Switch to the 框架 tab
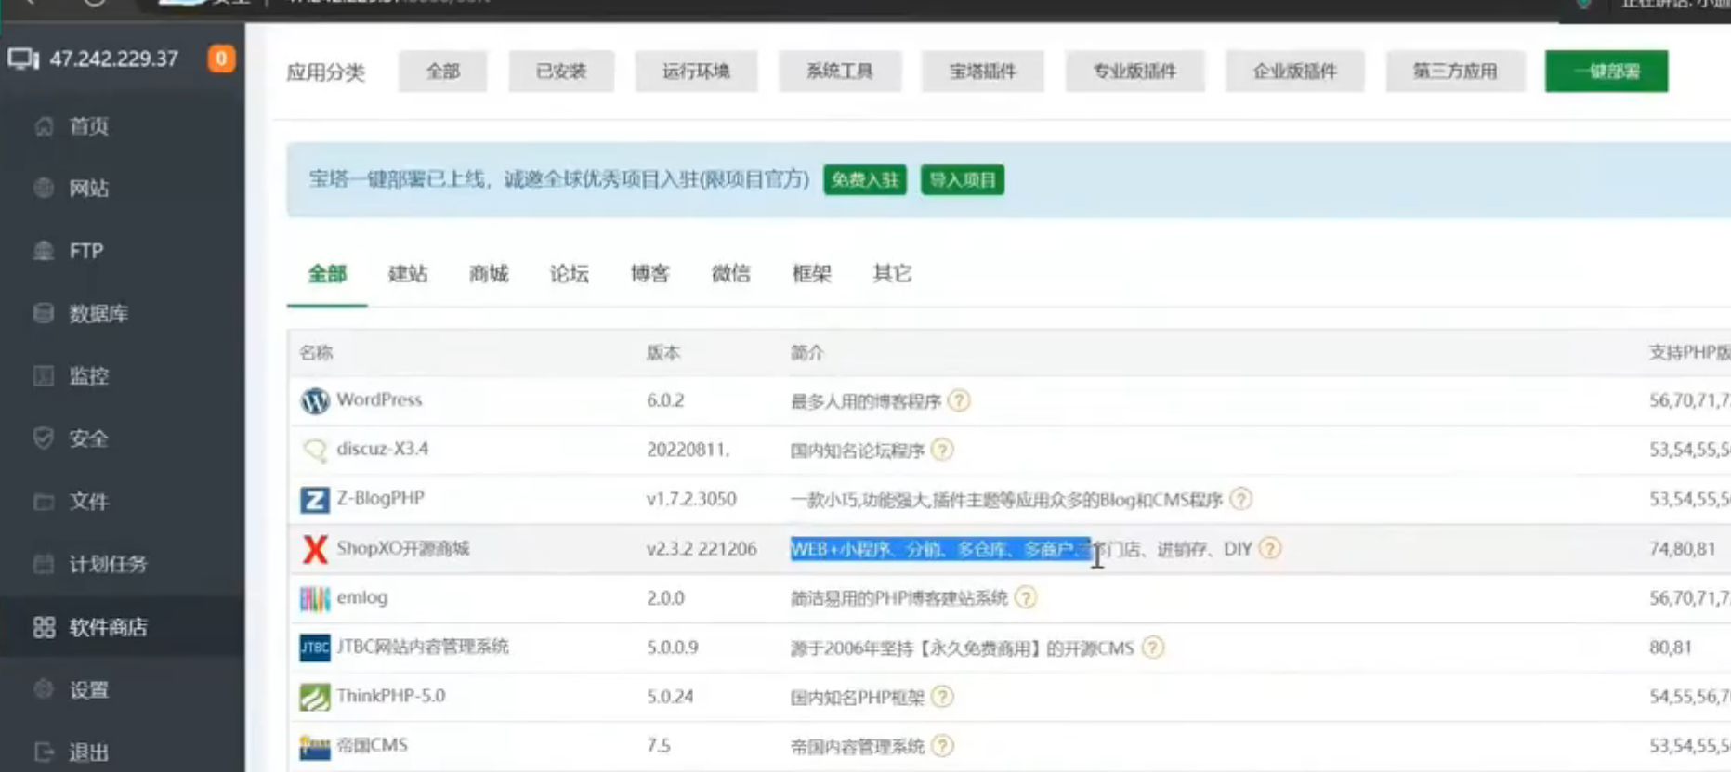The width and height of the screenshot is (1731, 772). click(812, 274)
